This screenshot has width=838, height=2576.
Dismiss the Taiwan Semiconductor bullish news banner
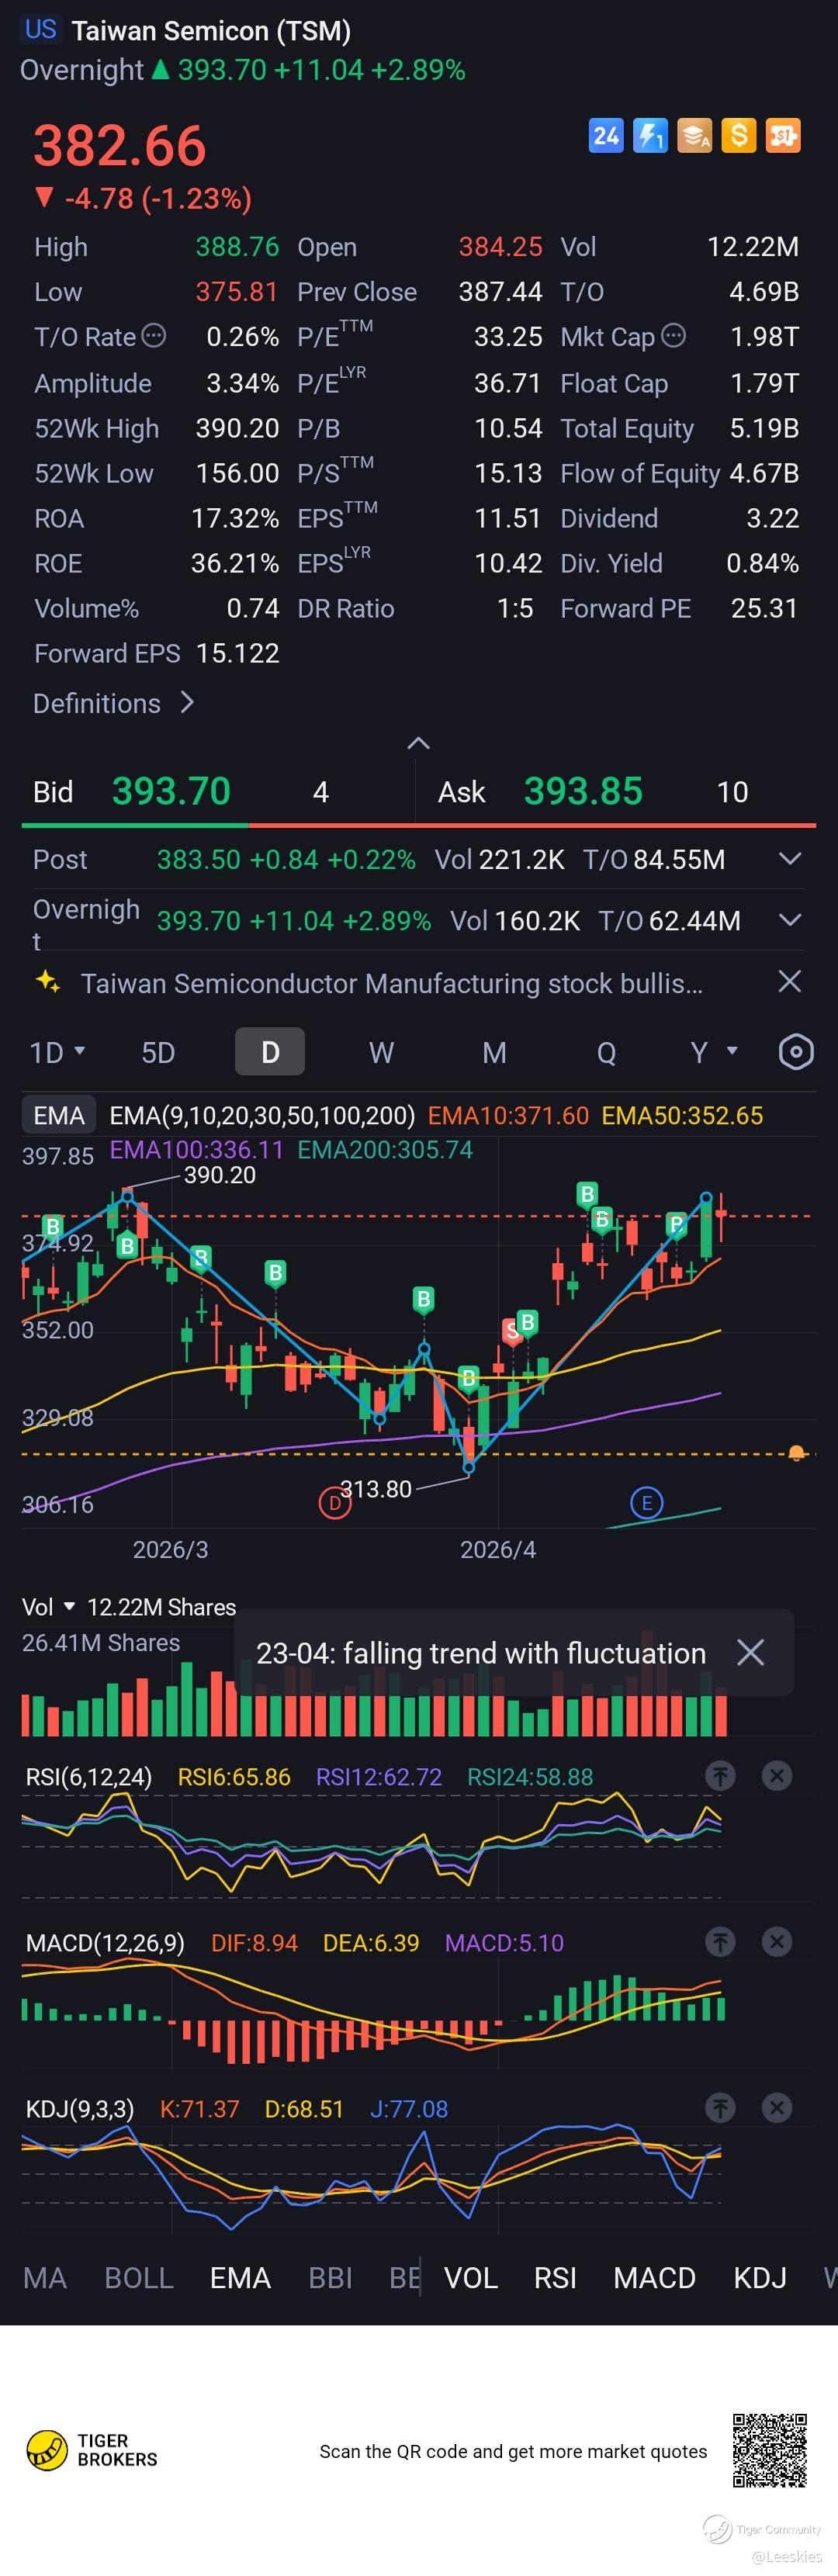tap(790, 981)
